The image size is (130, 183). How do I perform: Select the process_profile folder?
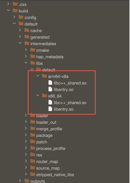(x=51, y=148)
